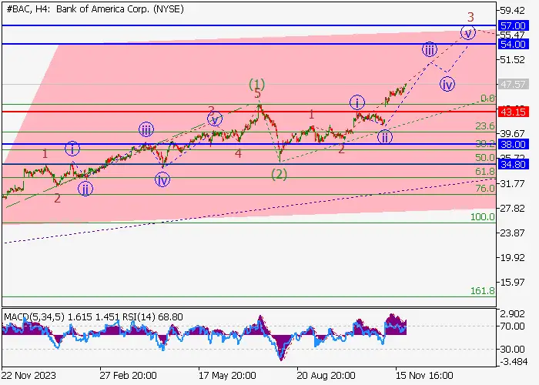Screen dimensions: 539x385
Task: Click the 15.97 price axis label
Action: [512, 283]
